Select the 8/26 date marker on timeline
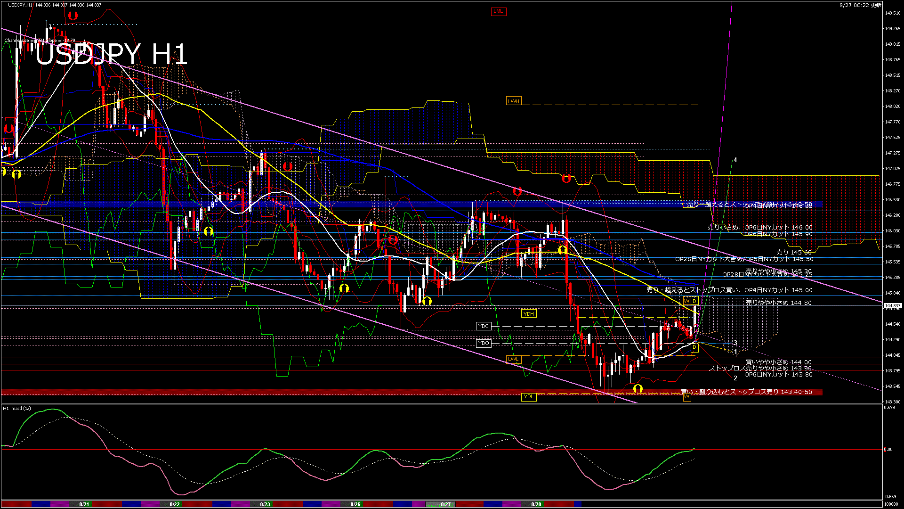 click(355, 504)
